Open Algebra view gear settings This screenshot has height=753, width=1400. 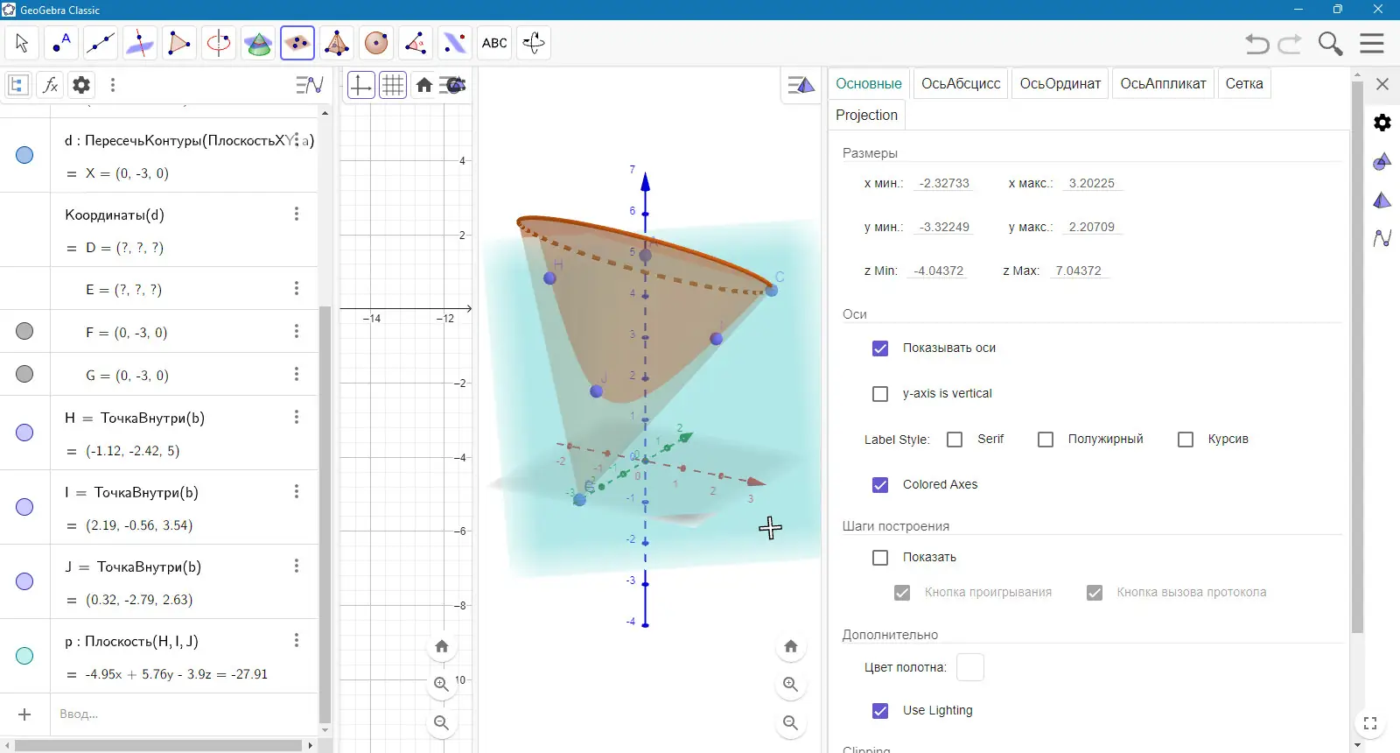pos(81,85)
